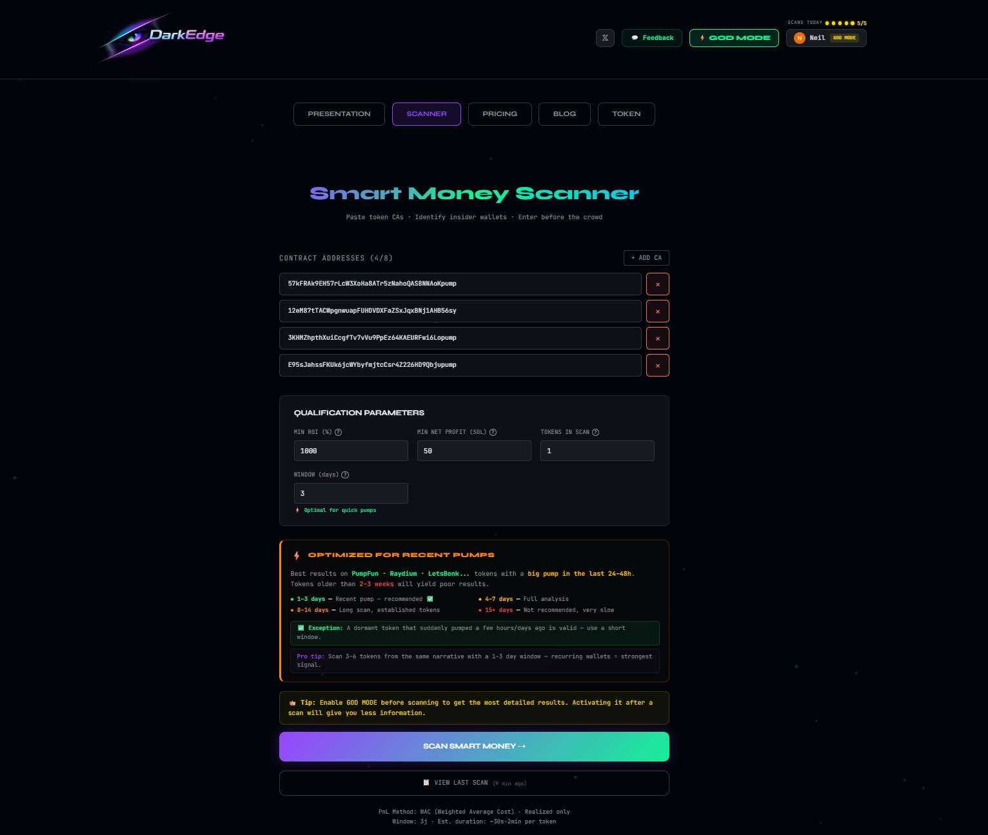Focus the WINDOW days input field
Screen dimensions: 988x835
pyautogui.click(x=351, y=493)
